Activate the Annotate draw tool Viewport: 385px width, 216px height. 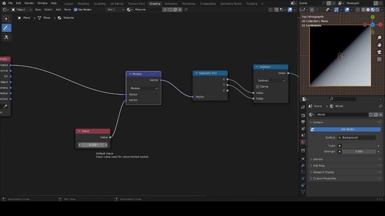click(7, 28)
